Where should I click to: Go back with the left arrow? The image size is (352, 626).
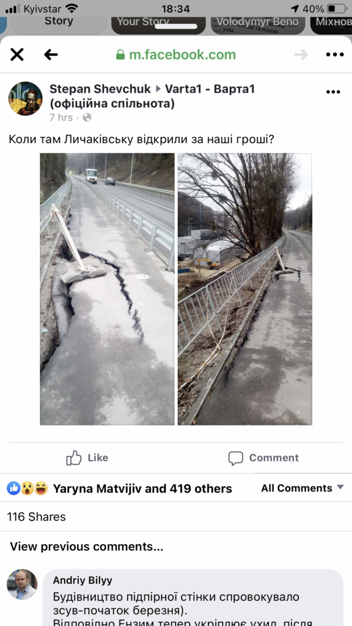click(51, 54)
